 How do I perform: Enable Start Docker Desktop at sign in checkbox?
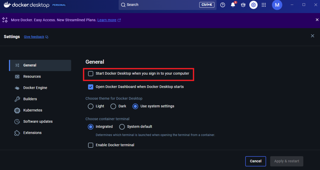(x=91, y=74)
